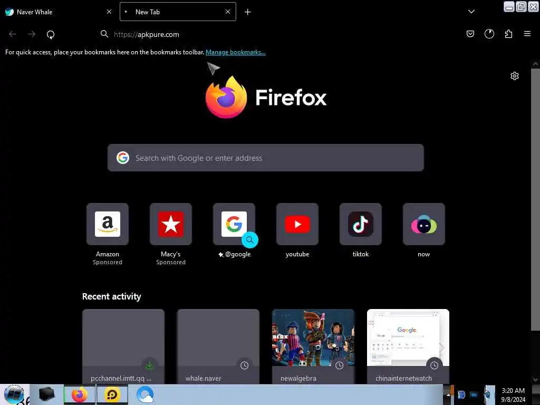This screenshot has width=540, height=405.
Task: Click the Recent activity heading
Action: tap(112, 296)
